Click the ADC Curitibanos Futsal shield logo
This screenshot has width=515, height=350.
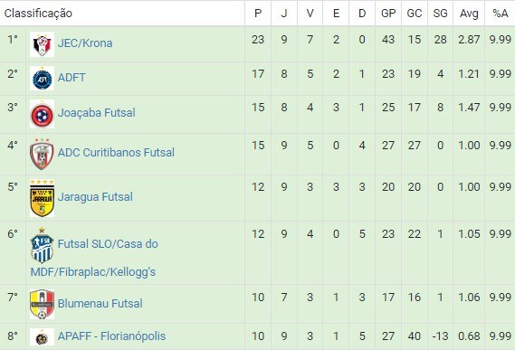[42, 154]
